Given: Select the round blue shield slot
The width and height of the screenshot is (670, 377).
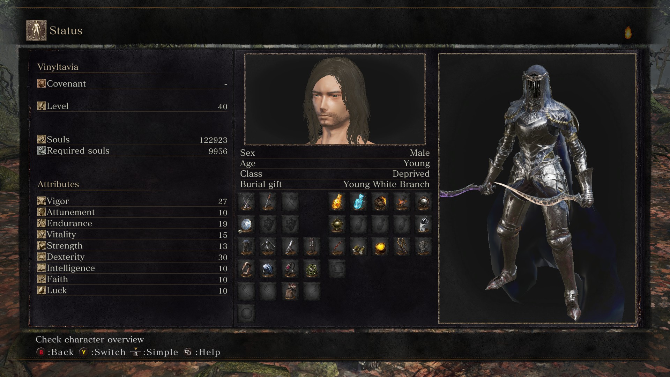Looking at the screenshot, I should click(246, 224).
